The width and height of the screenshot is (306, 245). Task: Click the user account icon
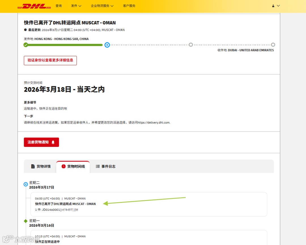[273, 6]
